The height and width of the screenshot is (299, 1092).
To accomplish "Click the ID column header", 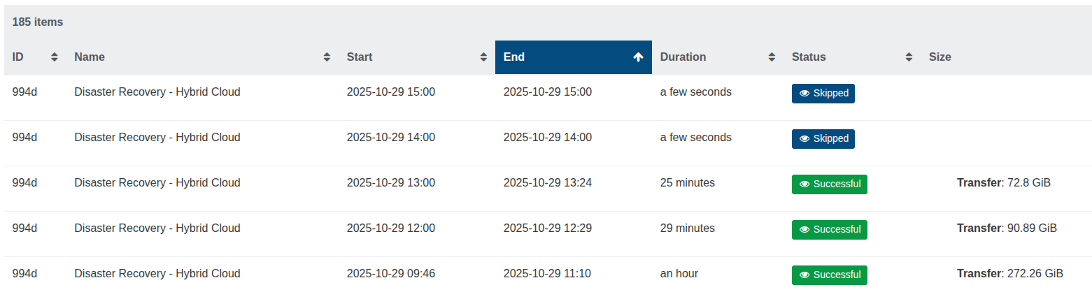I will (x=18, y=57).
